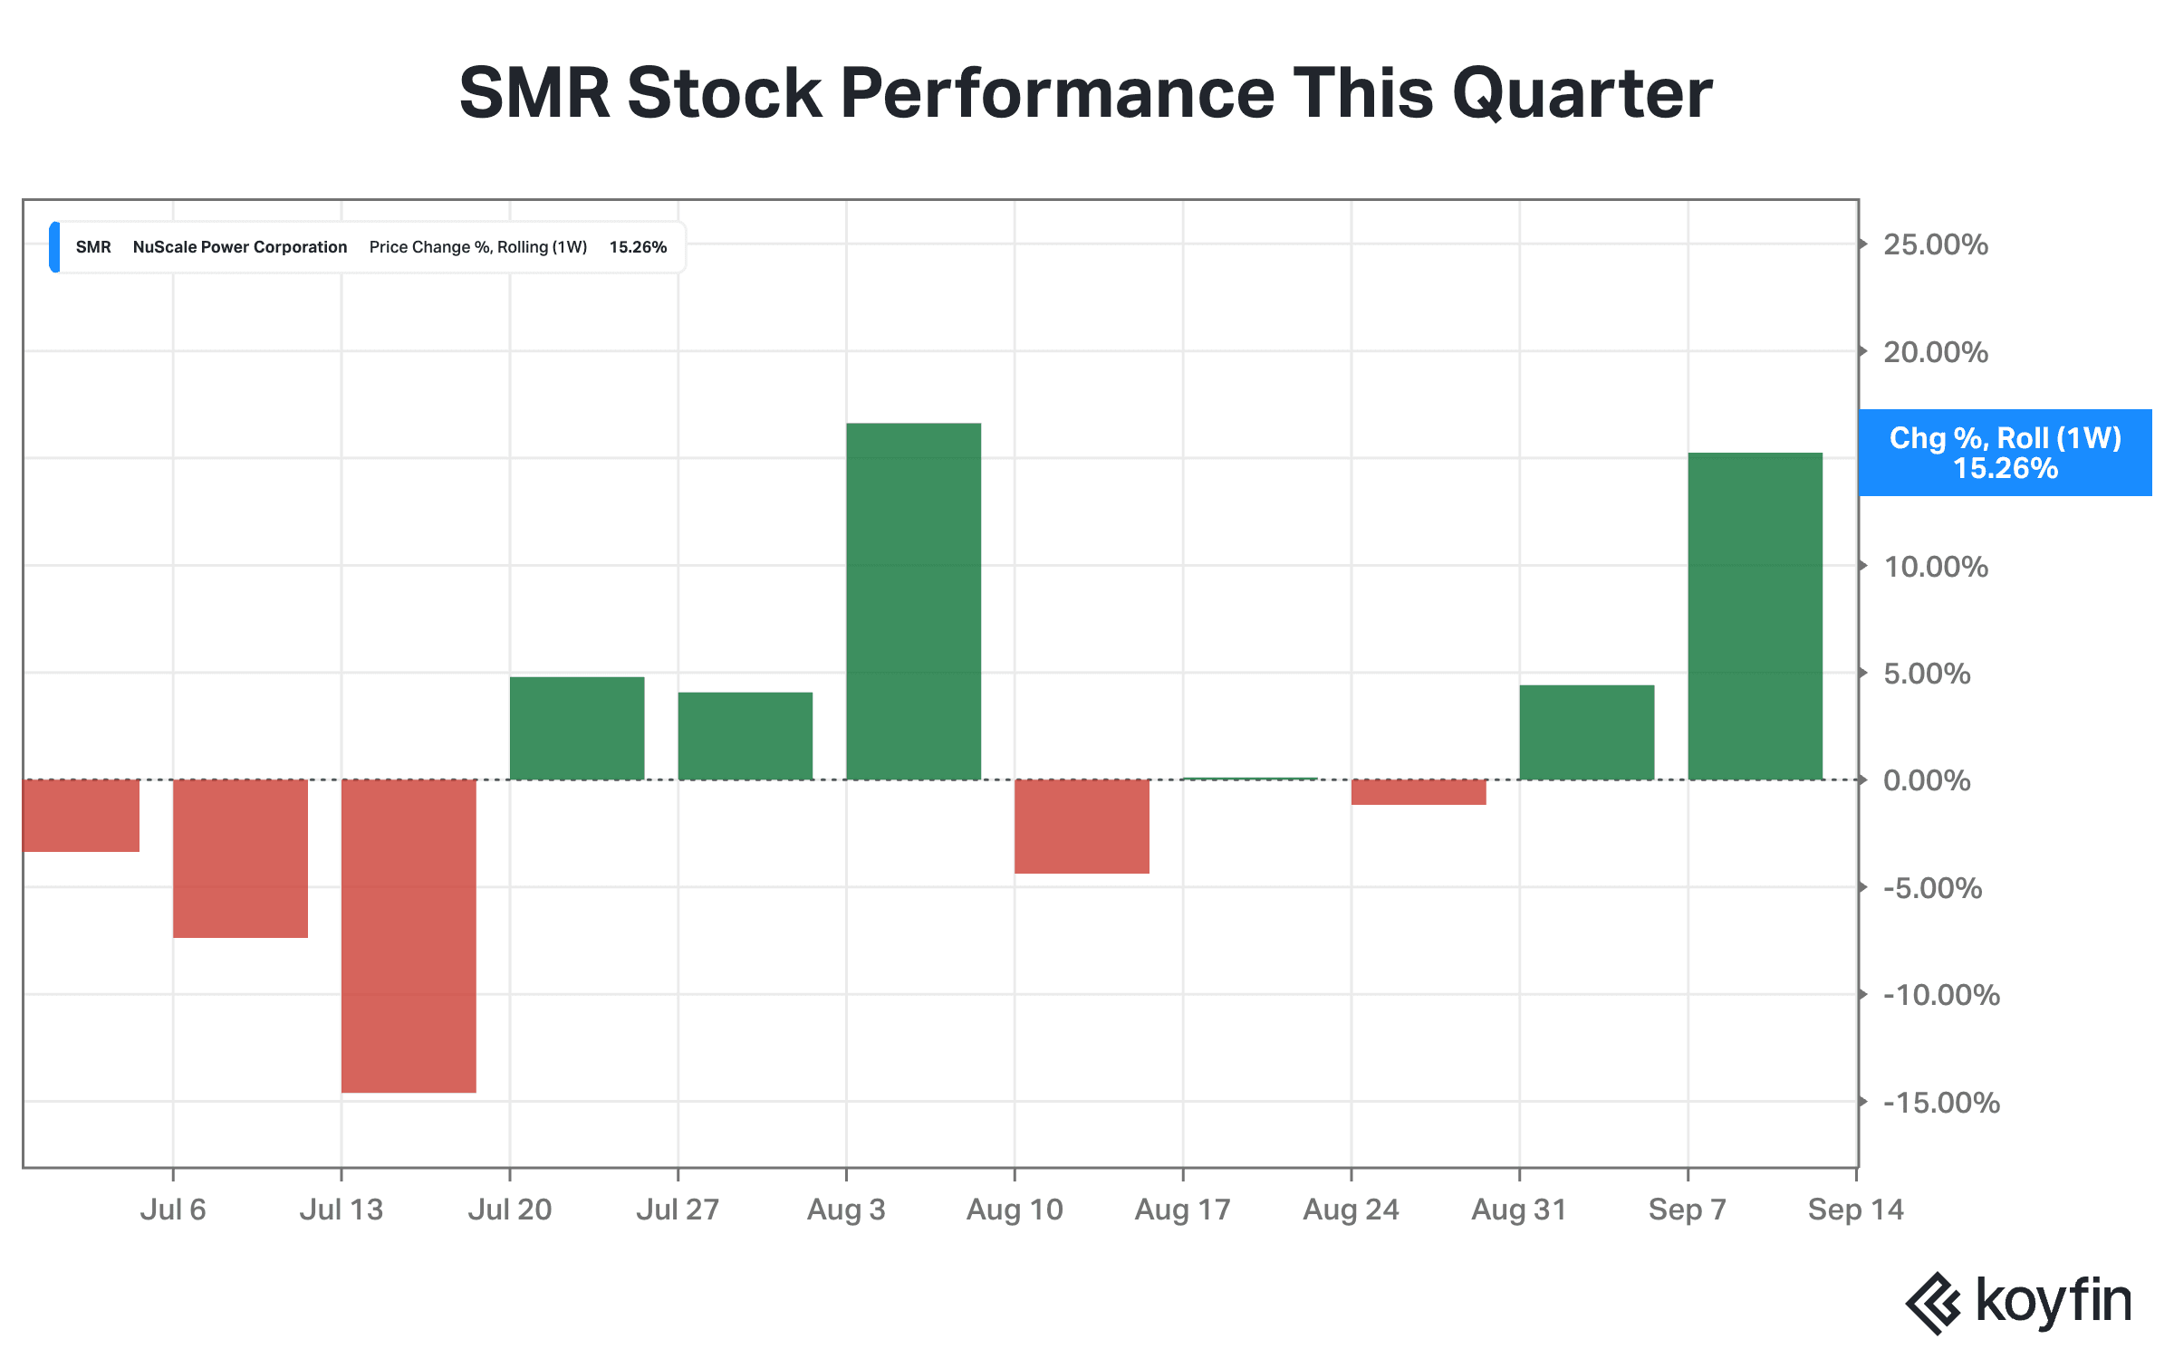The width and height of the screenshot is (2174, 1358).
Task: Click the small red bar for Aug 24 week
Action: click(1419, 792)
